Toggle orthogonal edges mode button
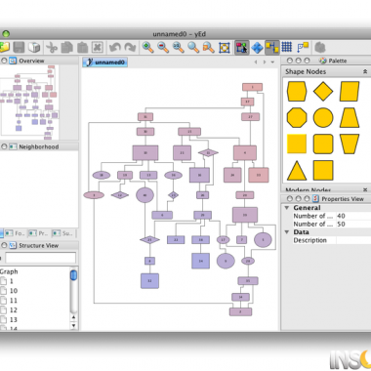 point(303,48)
